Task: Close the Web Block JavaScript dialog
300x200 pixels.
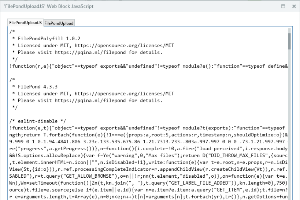Action: [x=294, y=6]
